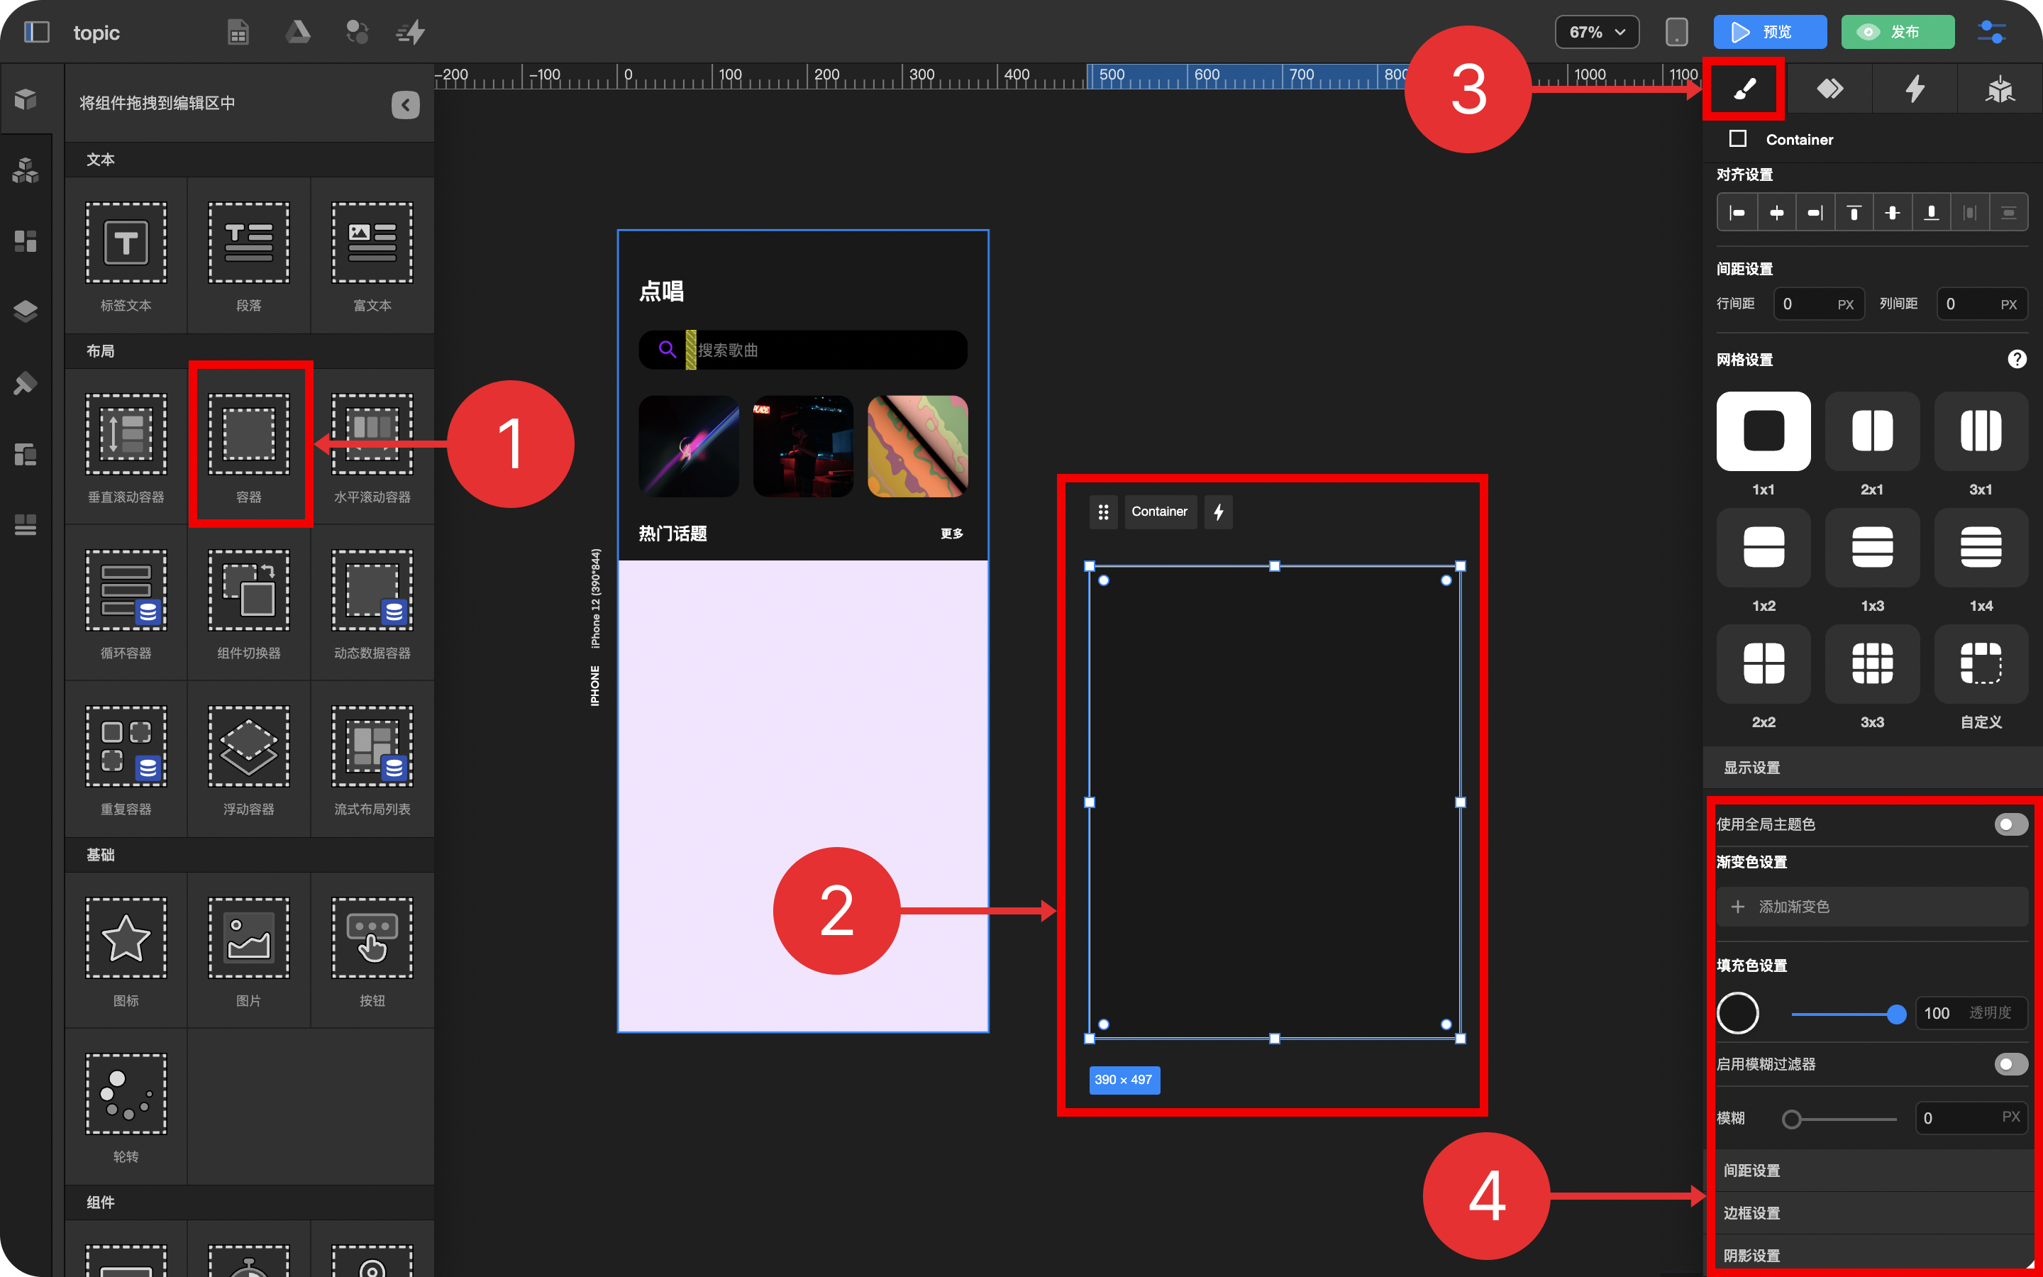Toggle 使用全局主题色 switch
This screenshot has width=2043, height=1277.
(x=2010, y=824)
